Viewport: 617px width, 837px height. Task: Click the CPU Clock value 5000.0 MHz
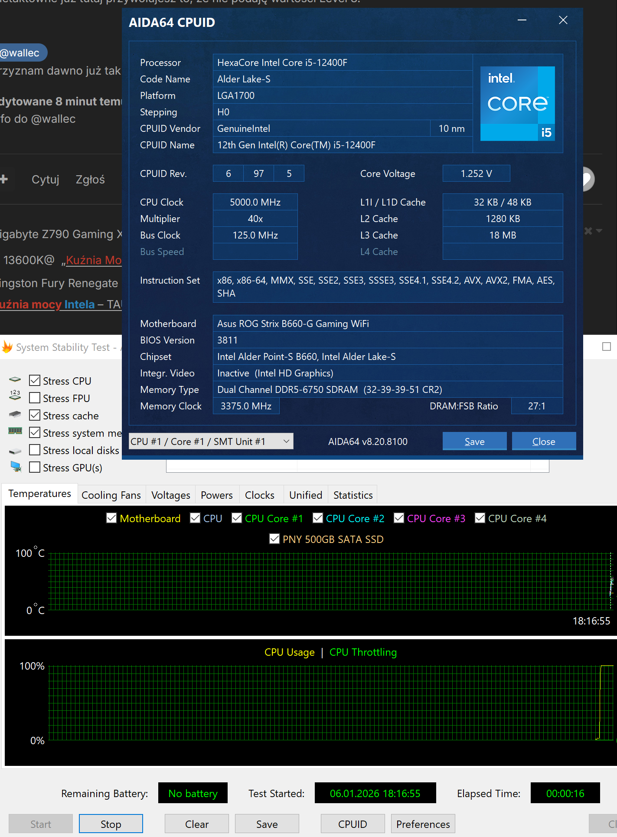tap(255, 202)
